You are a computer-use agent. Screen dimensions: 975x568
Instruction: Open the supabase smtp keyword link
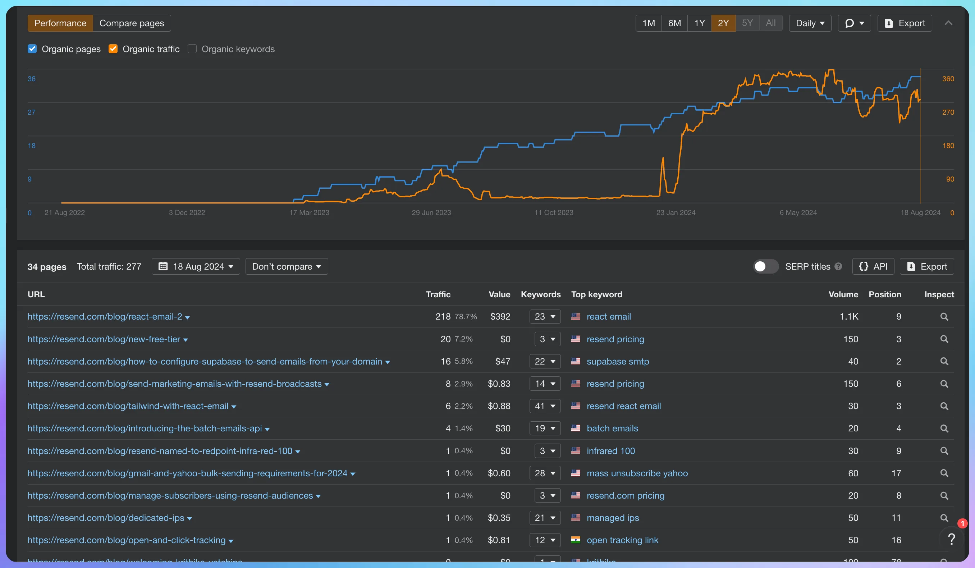618,361
